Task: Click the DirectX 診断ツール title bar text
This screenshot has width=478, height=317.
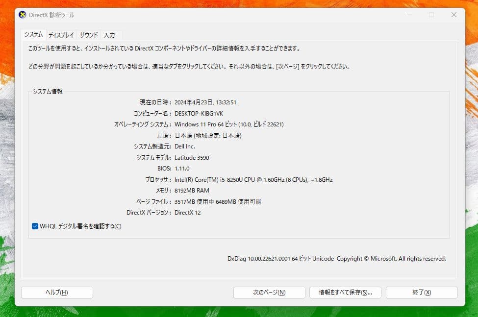Action: click(52, 15)
